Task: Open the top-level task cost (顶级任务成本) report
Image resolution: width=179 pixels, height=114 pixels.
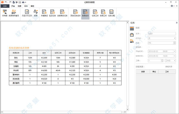Action: pyautogui.click(x=75, y=13)
